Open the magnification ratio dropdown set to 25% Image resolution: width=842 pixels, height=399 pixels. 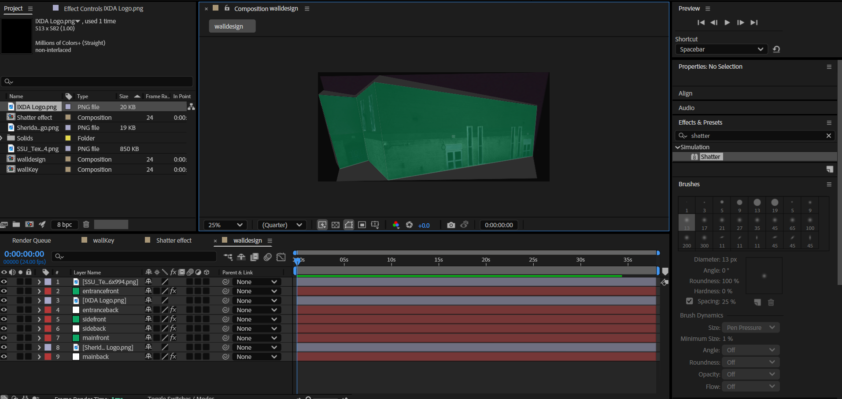(x=225, y=225)
